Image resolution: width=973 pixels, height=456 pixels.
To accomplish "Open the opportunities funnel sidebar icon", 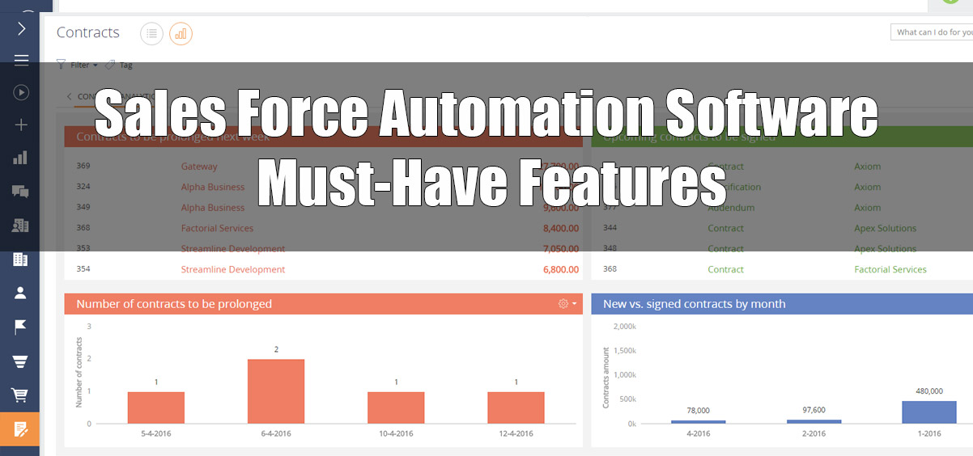I will (21, 361).
